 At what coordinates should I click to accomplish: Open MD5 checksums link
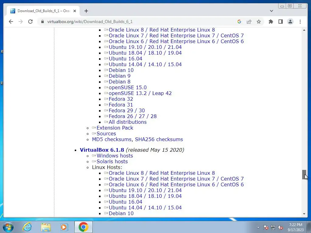point(112,139)
